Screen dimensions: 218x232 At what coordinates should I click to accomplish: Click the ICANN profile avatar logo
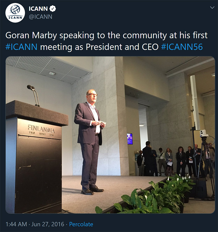[x=15, y=13]
